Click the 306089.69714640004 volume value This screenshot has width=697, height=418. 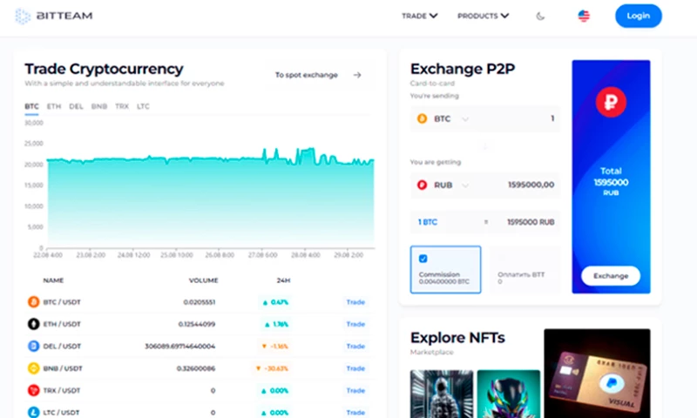click(x=180, y=346)
